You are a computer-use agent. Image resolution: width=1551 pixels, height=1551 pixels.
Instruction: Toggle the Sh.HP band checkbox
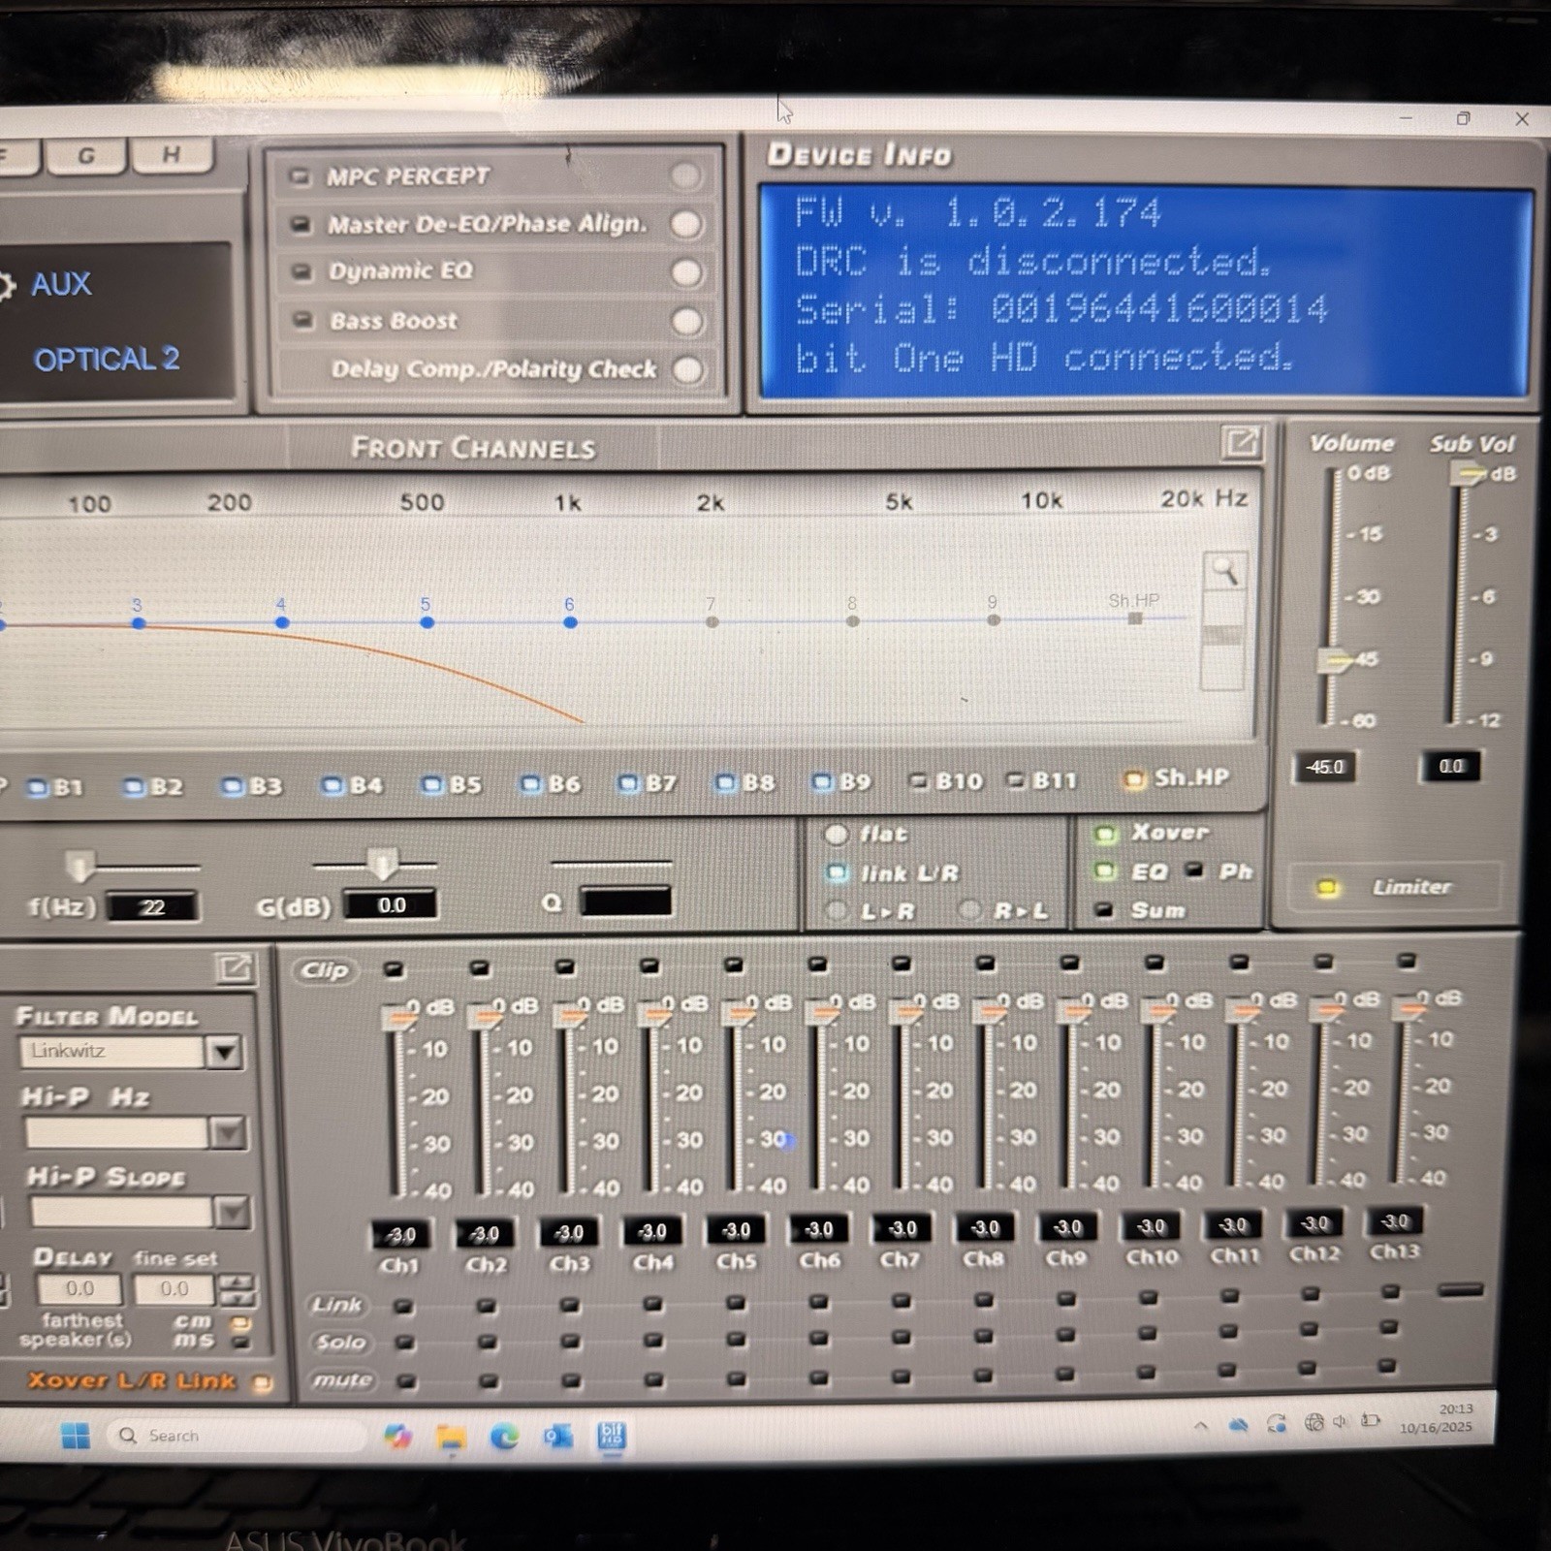(1133, 779)
